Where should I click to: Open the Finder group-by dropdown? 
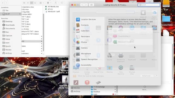(42, 3)
